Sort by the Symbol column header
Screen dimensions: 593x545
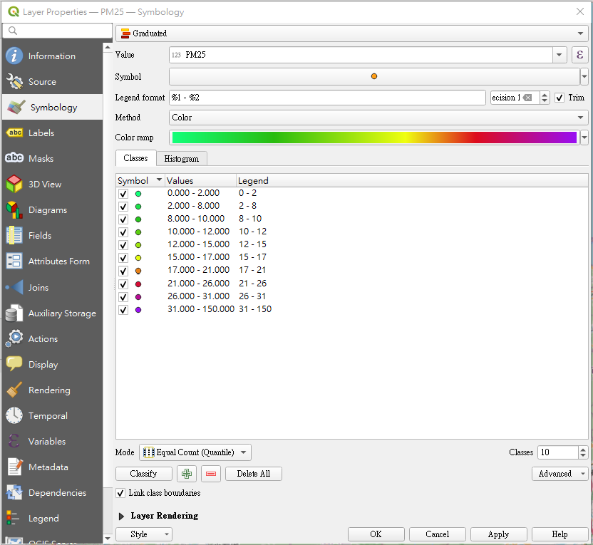pos(140,181)
